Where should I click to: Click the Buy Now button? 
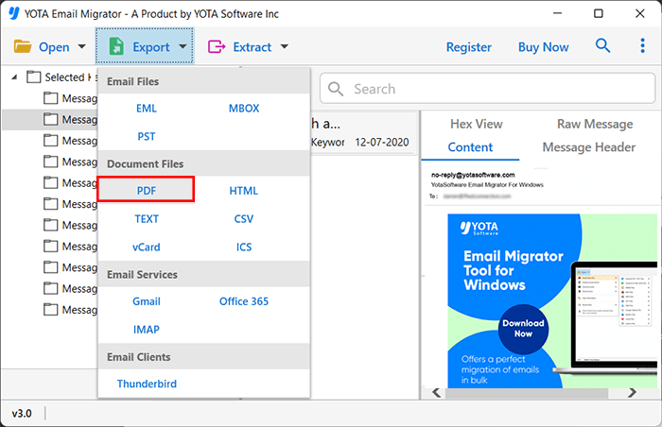[543, 46]
